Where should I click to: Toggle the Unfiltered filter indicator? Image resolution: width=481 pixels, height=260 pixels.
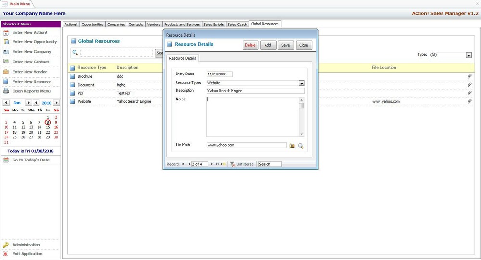click(242, 164)
